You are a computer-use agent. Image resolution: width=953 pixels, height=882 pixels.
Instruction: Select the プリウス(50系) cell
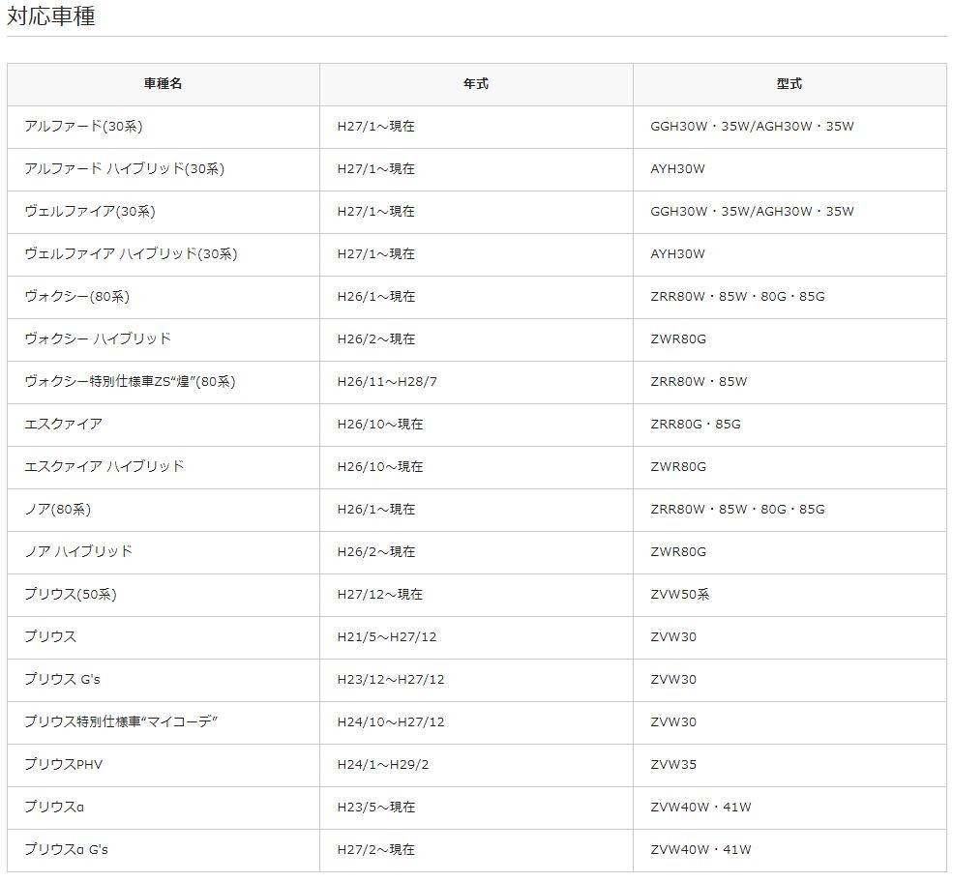pyautogui.click(x=163, y=594)
